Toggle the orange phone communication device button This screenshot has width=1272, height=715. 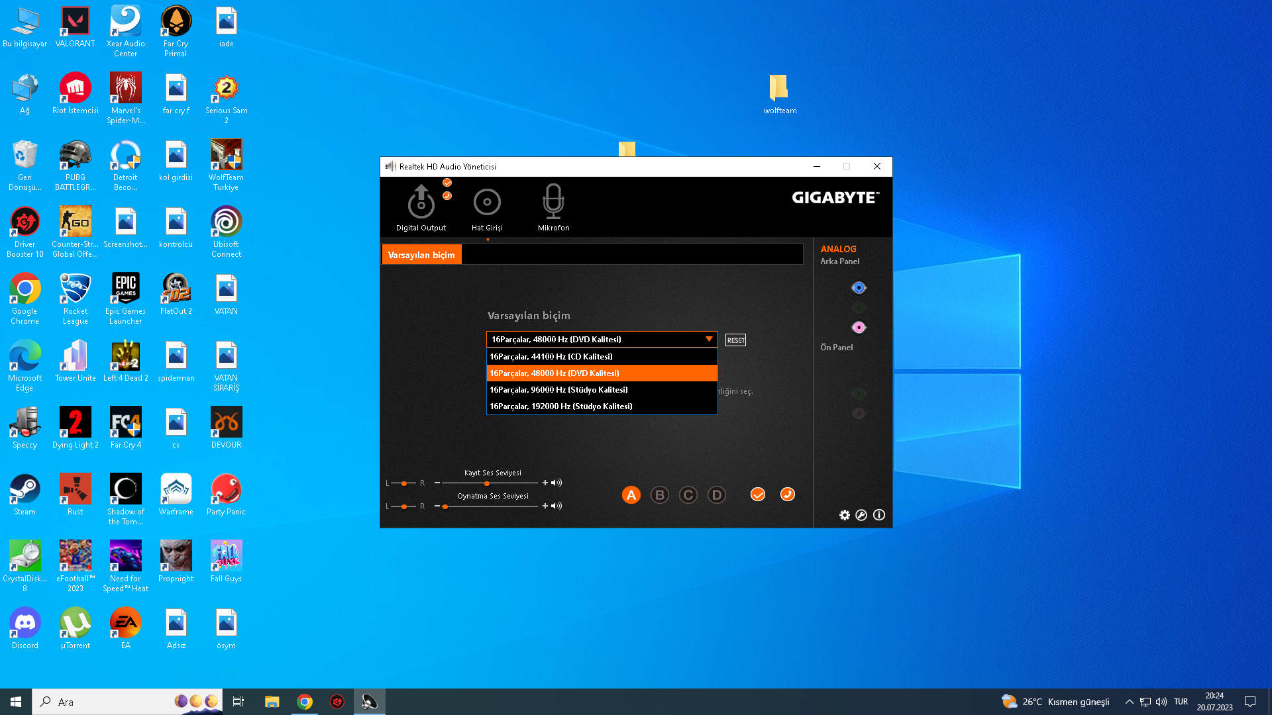coord(787,495)
